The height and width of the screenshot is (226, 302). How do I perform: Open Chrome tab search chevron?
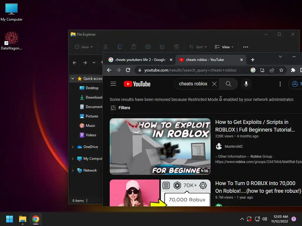point(280,56)
